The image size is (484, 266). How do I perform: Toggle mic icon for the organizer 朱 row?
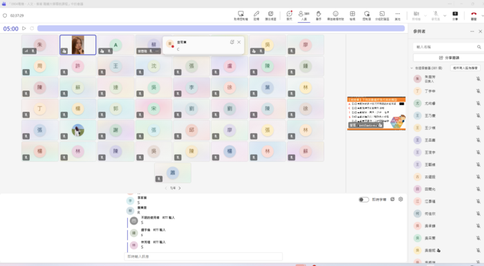[478, 79]
